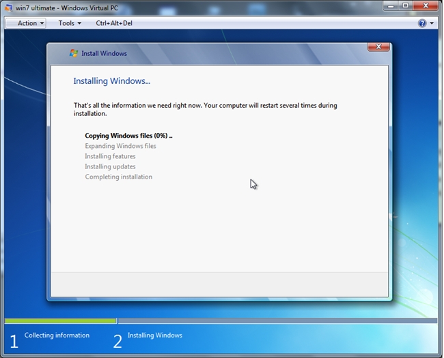Click 'Installing updates' step
The image size is (444, 358).
coord(110,166)
